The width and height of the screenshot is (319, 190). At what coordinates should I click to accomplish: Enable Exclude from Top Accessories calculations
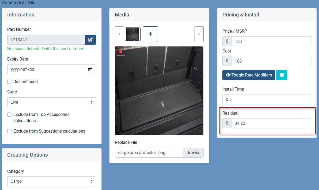pos(9,115)
